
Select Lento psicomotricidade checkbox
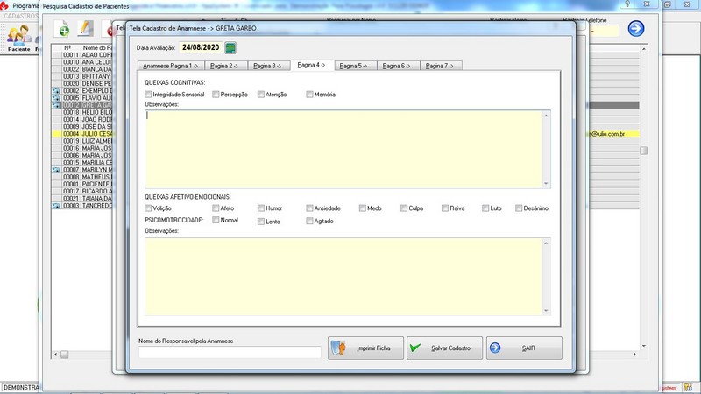pos(260,222)
